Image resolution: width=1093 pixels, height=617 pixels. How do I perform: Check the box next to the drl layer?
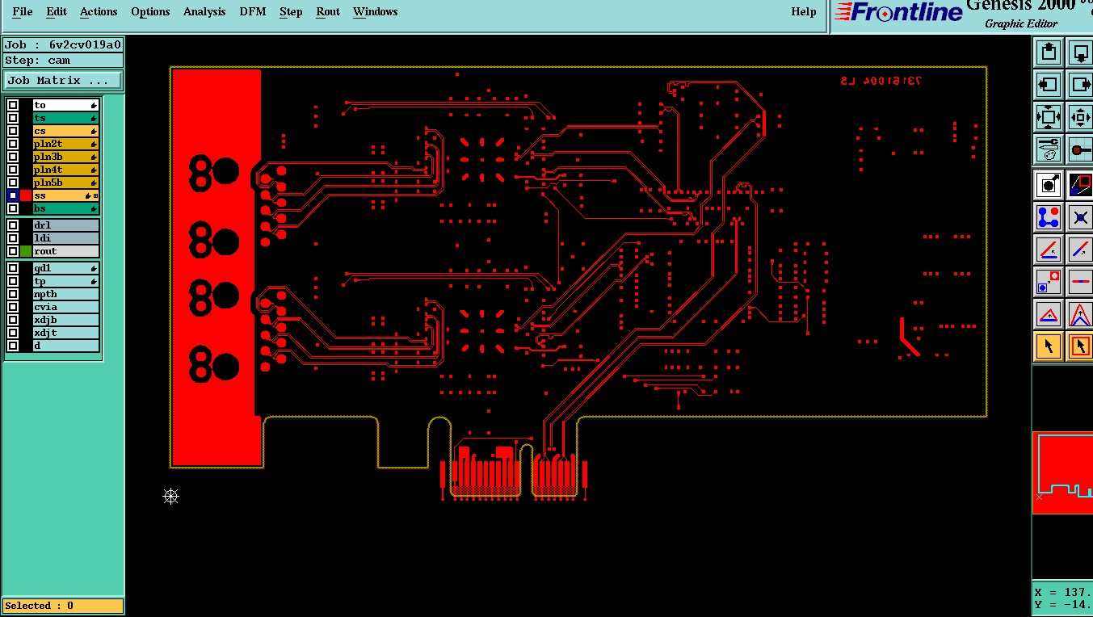pyautogui.click(x=13, y=225)
